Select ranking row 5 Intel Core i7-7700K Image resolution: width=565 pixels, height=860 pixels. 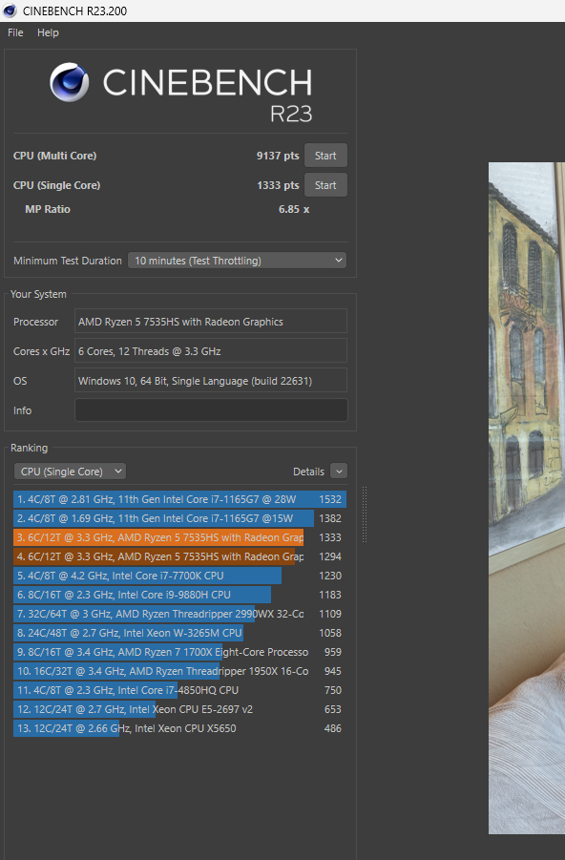pyautogui.click(x=180, y=576)
